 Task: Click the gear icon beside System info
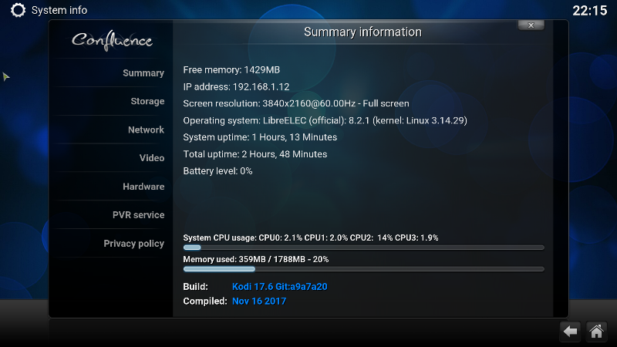tap(18, 10)
